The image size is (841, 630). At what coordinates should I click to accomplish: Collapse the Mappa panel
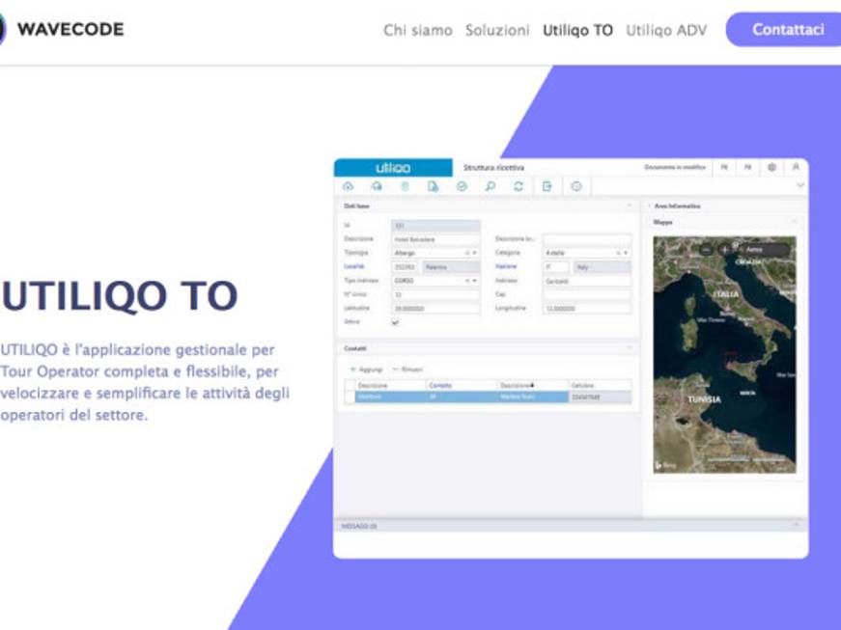point(795,222)
